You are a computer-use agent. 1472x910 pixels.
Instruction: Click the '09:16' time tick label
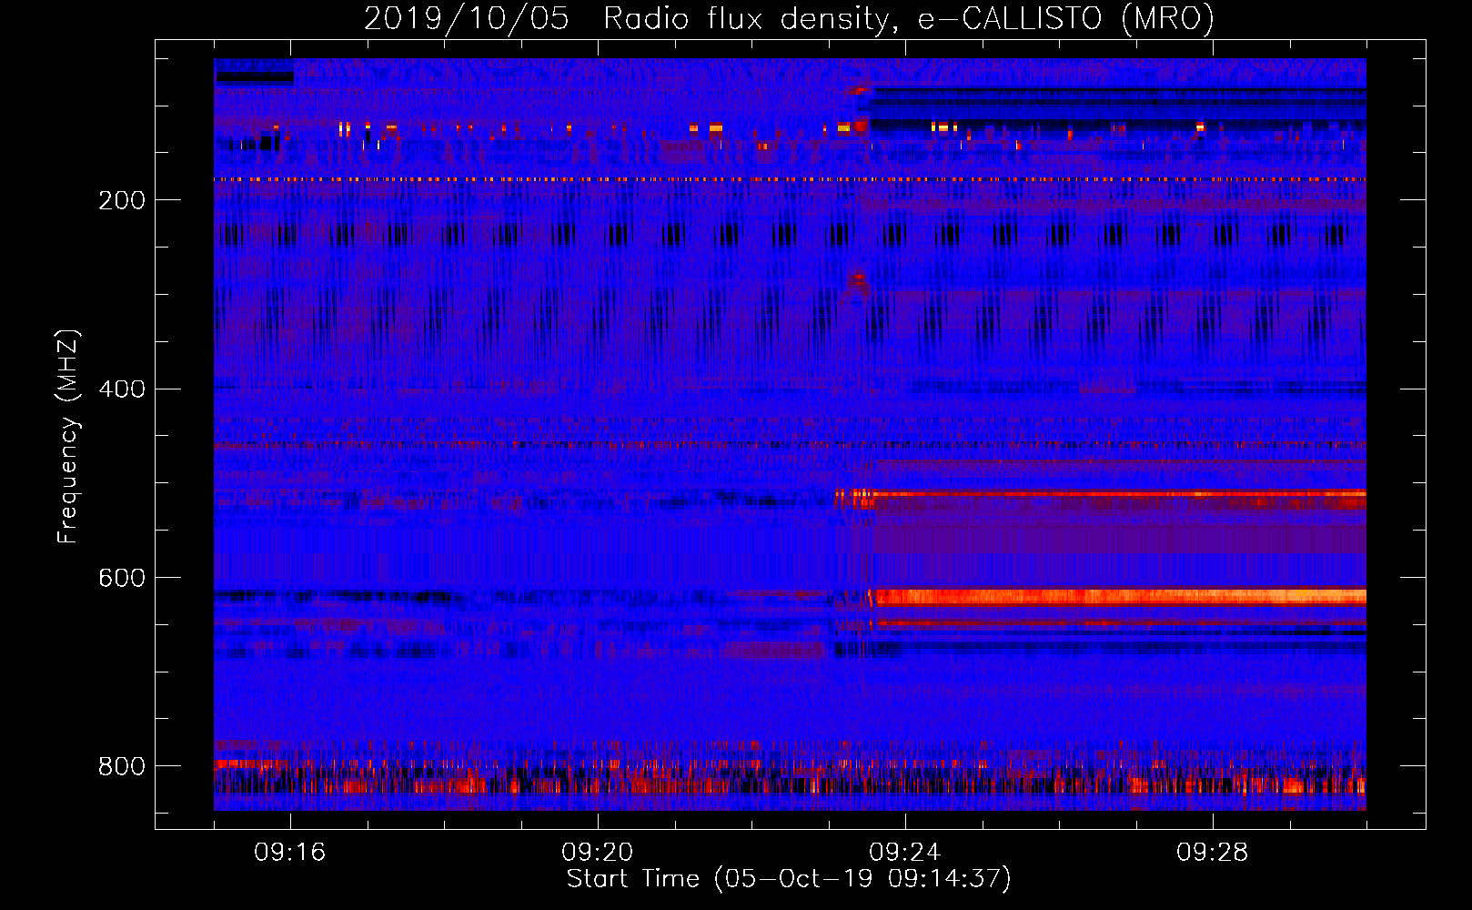tap(290, 853)
